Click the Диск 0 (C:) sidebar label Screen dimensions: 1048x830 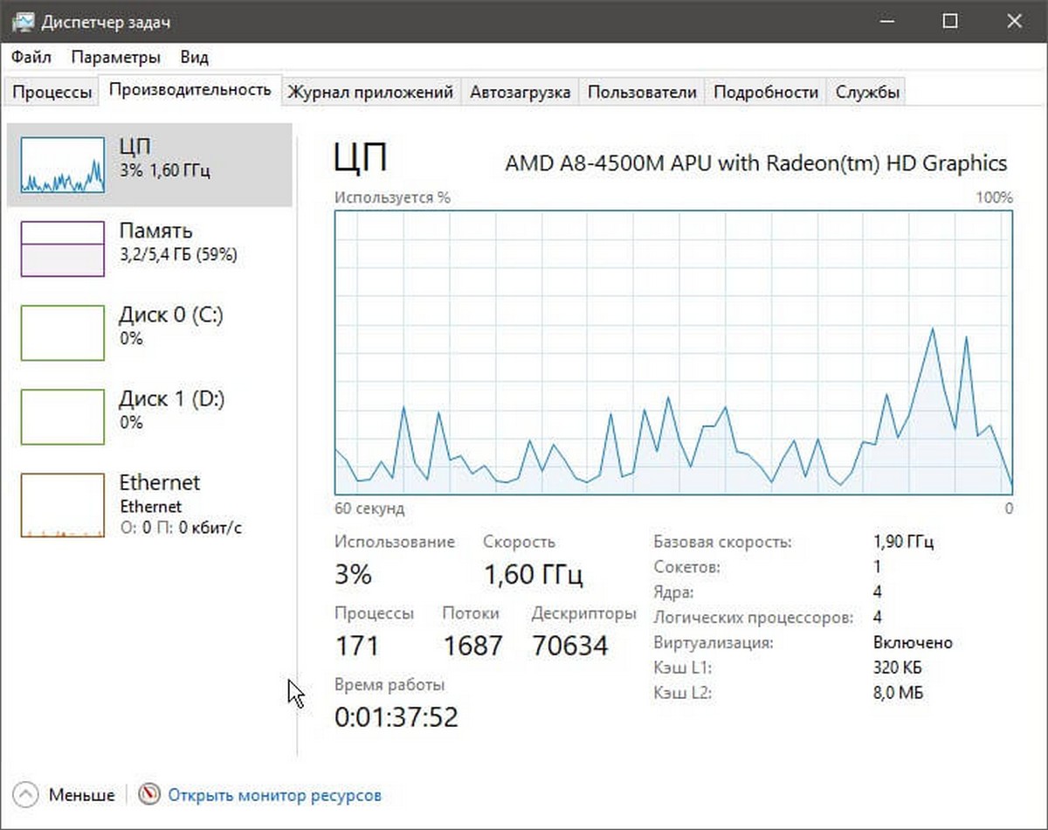171,315
